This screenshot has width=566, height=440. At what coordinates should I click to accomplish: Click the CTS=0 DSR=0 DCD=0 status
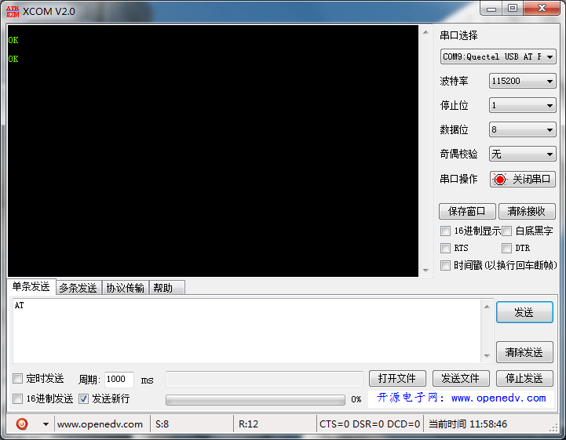(x=370, y=424)
